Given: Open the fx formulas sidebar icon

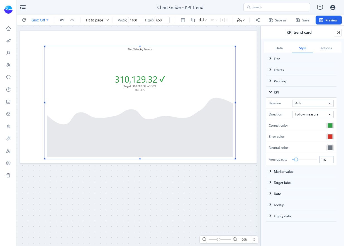Looking at the screenshot, I should point(8,126).
